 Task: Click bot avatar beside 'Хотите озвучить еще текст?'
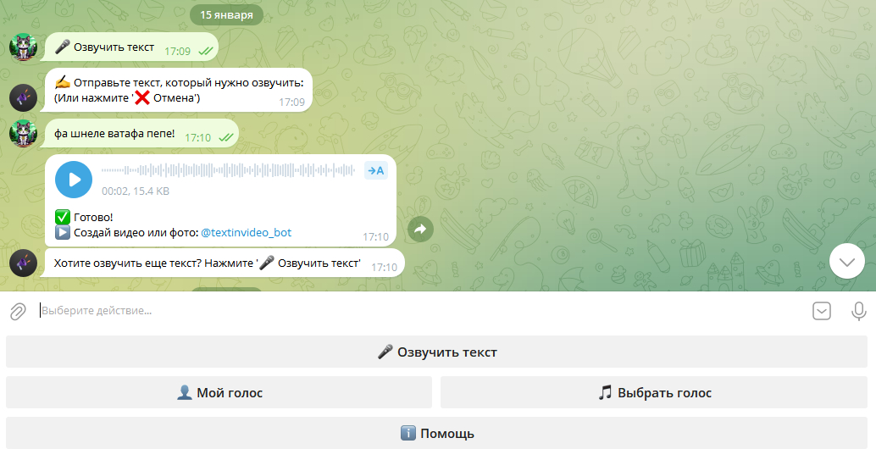point(24,263)
